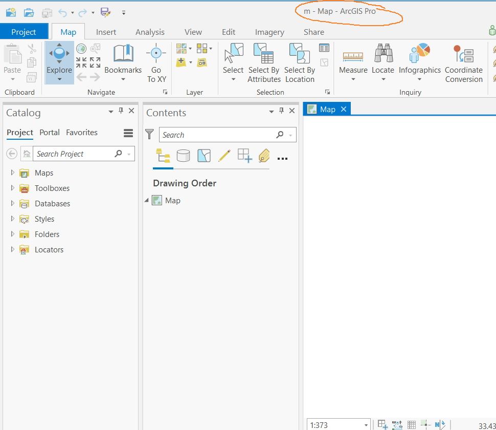Image resolution: width=496 pixels, height=430 pixels.
Task: Expand the Folders node in Catalog
Action: coord(12,234)
